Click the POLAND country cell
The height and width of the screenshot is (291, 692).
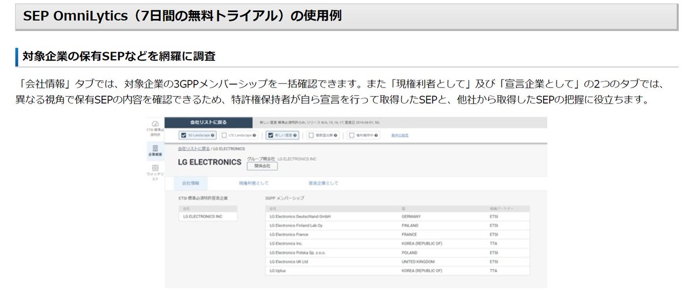411,252
